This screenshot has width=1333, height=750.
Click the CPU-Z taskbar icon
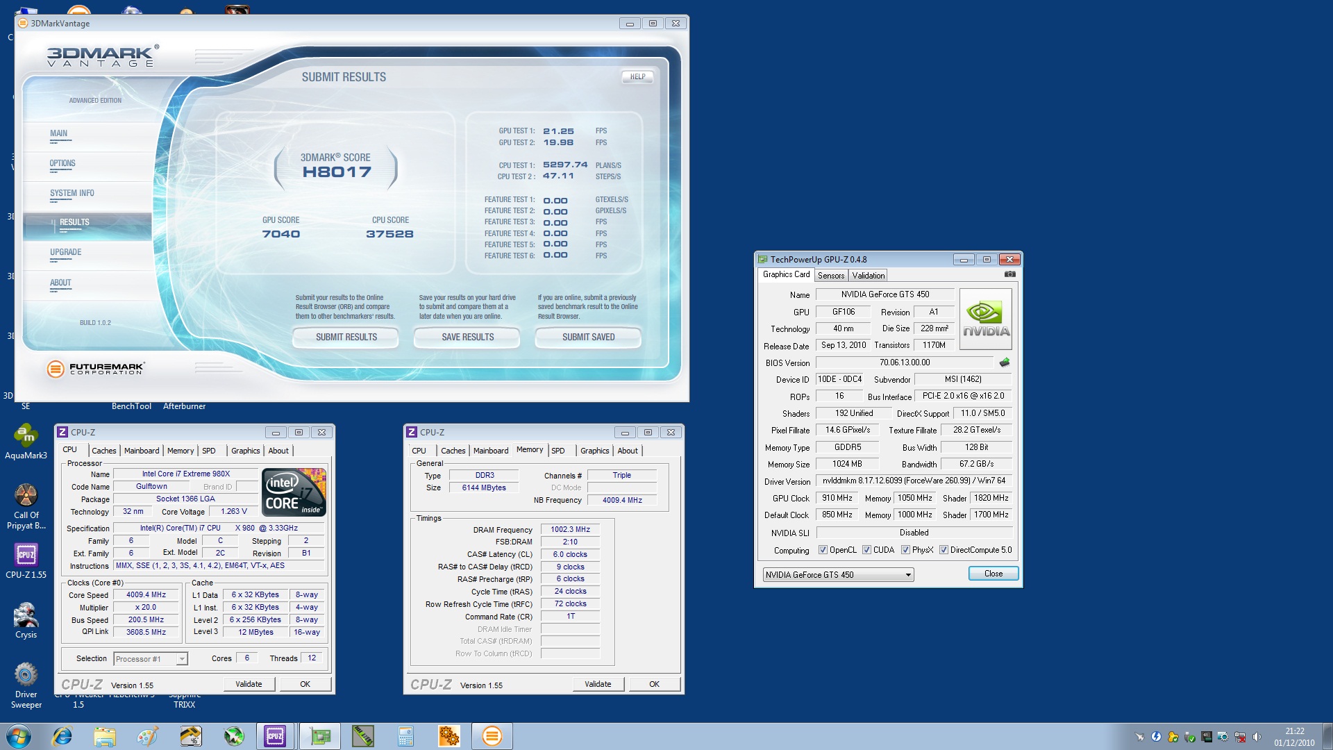275,736
